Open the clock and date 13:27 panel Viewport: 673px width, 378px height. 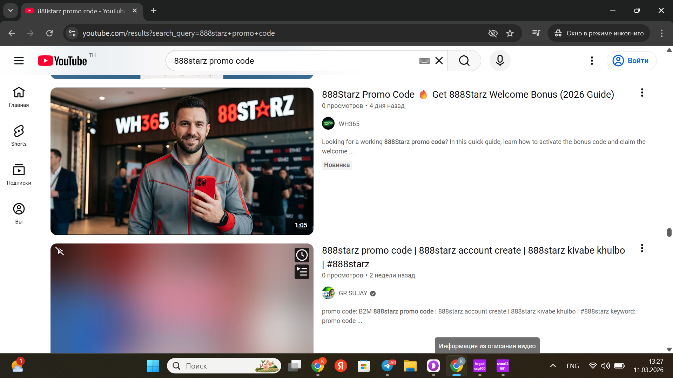pos(648,366)
